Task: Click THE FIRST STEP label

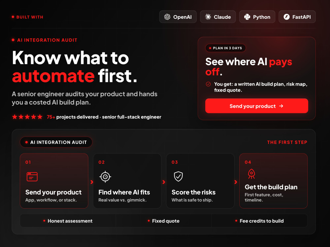Action: 287,142
